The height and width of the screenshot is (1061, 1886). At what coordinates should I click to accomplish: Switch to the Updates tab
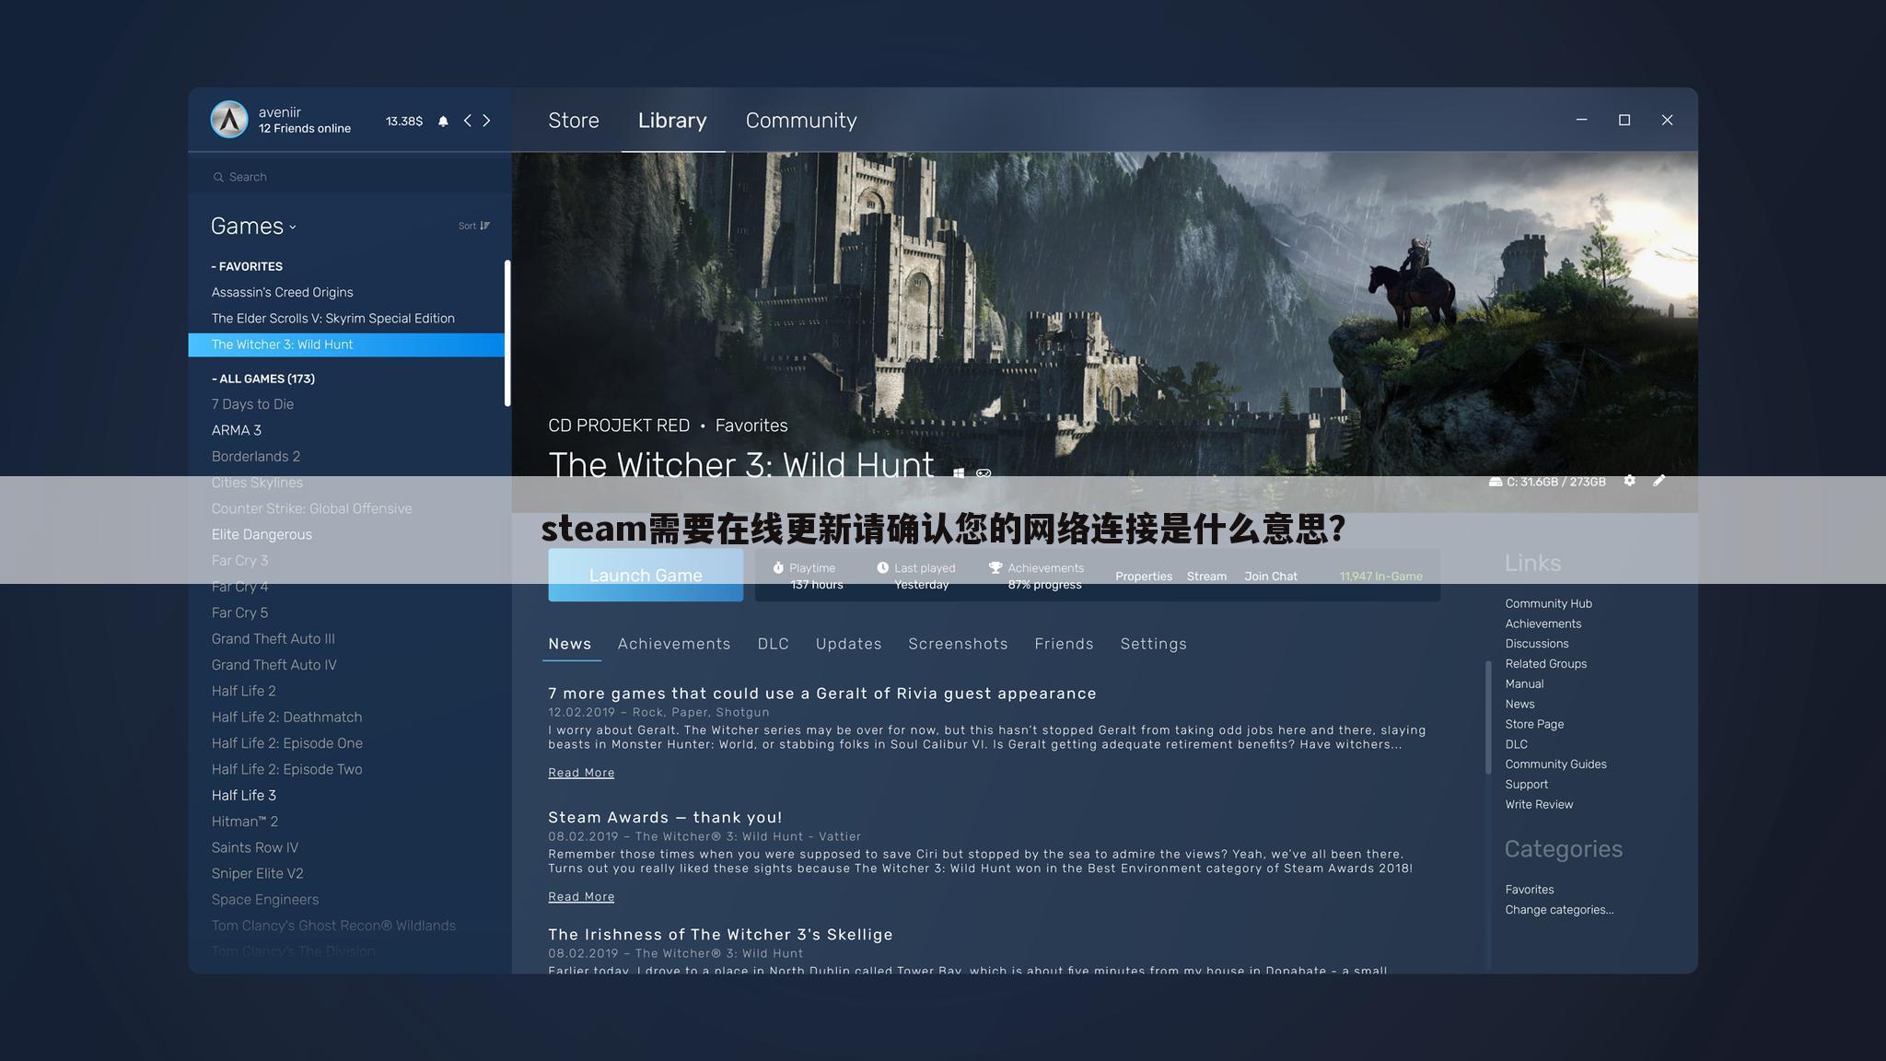click(x=848, y=644)
